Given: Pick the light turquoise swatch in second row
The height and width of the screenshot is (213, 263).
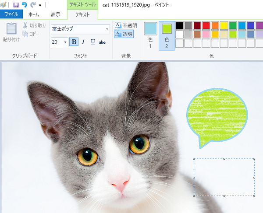Looking at the screenshot, I should coord(242,35).
